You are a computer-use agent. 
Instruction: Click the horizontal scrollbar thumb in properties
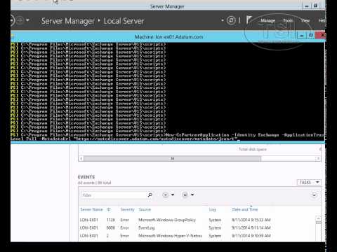point(173,159)
